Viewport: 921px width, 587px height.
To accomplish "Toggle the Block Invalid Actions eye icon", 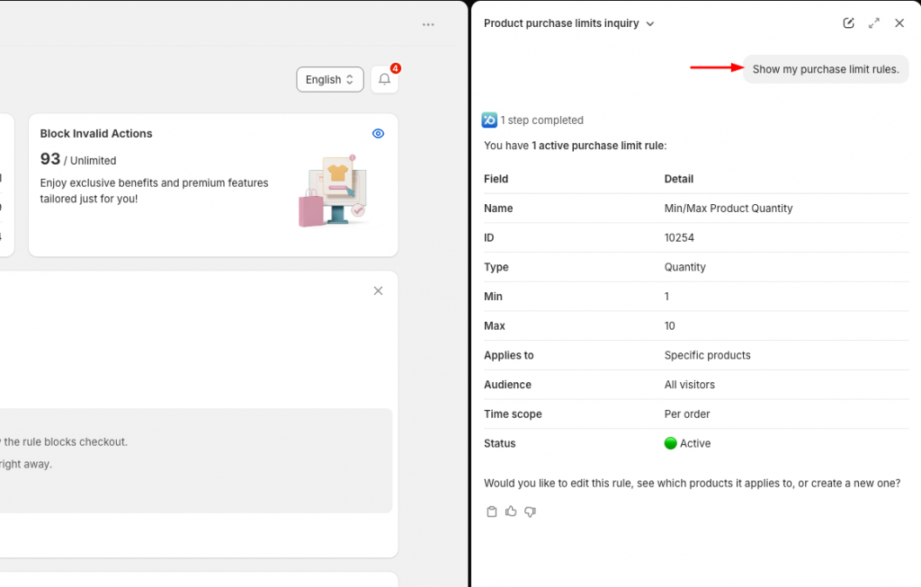I will (379, 133).
